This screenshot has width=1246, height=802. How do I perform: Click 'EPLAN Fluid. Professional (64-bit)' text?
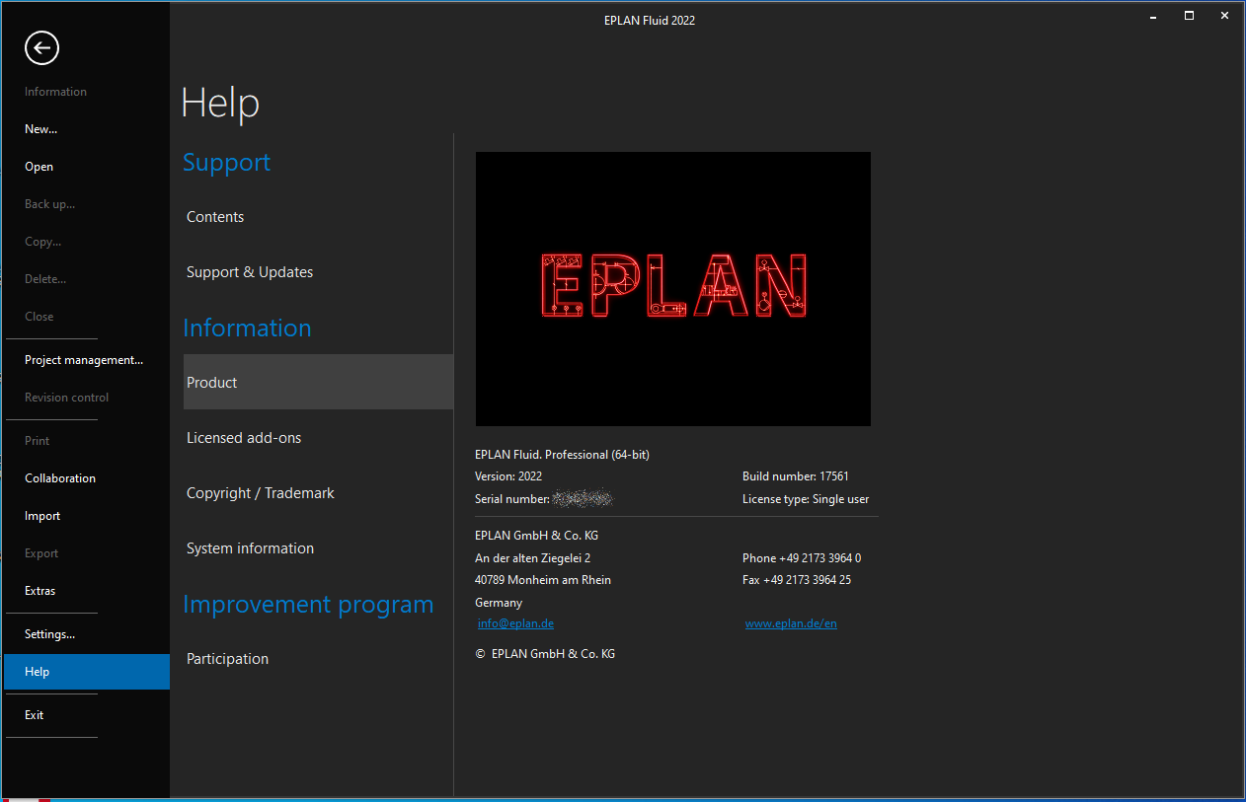(x=562, y=455)
